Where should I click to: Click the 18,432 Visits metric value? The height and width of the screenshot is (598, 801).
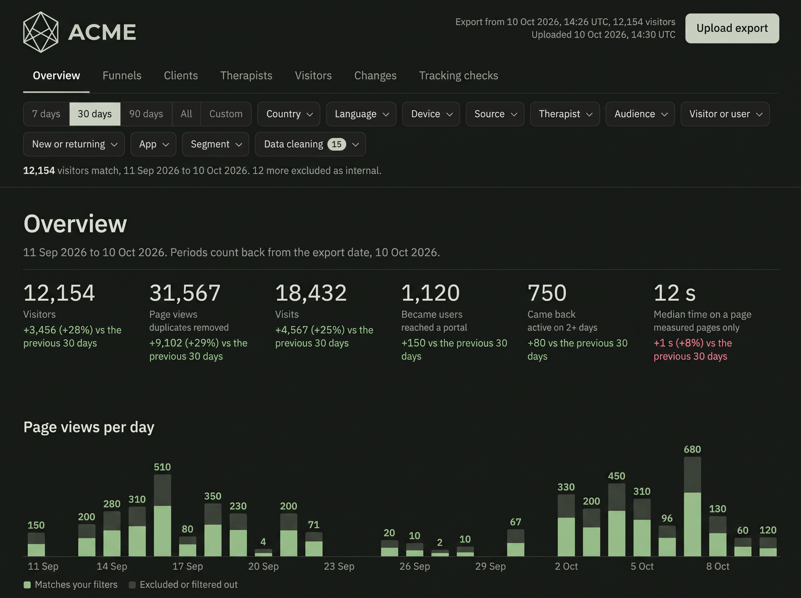tap(311, 292)
